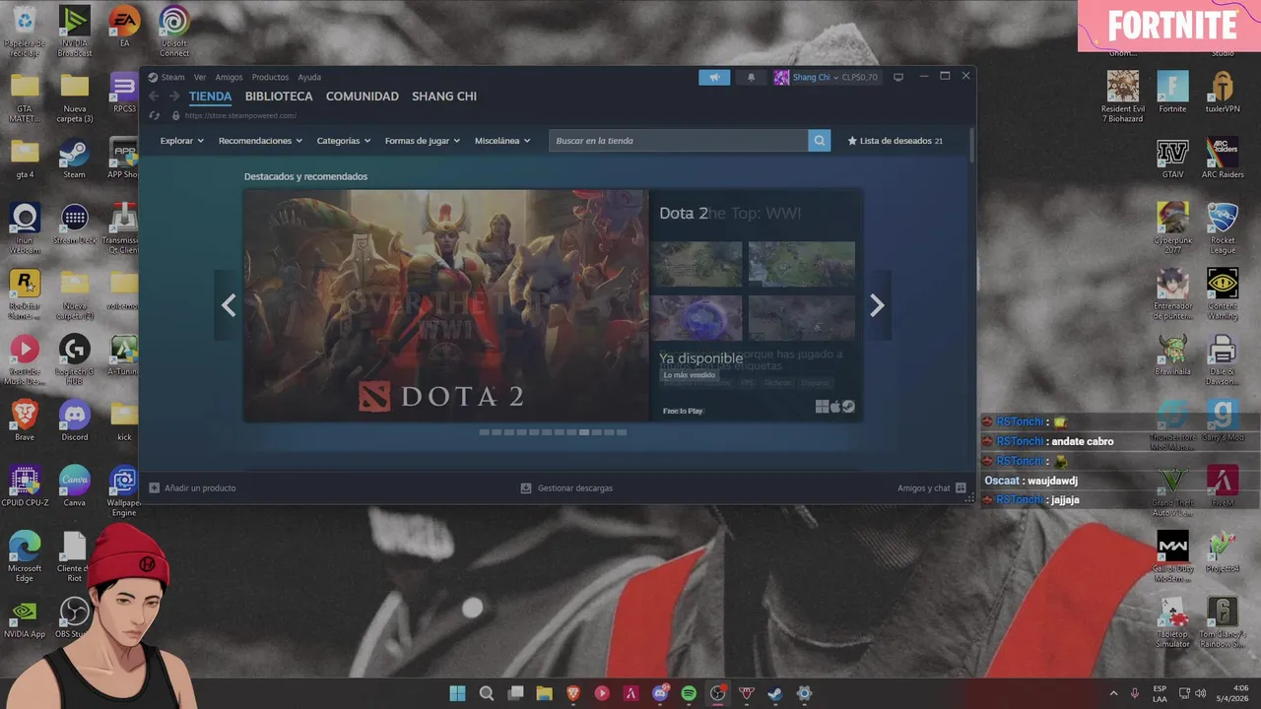Select the Steam desktop shortcut
1261x709 pixels.
click(x=74, y=159)
